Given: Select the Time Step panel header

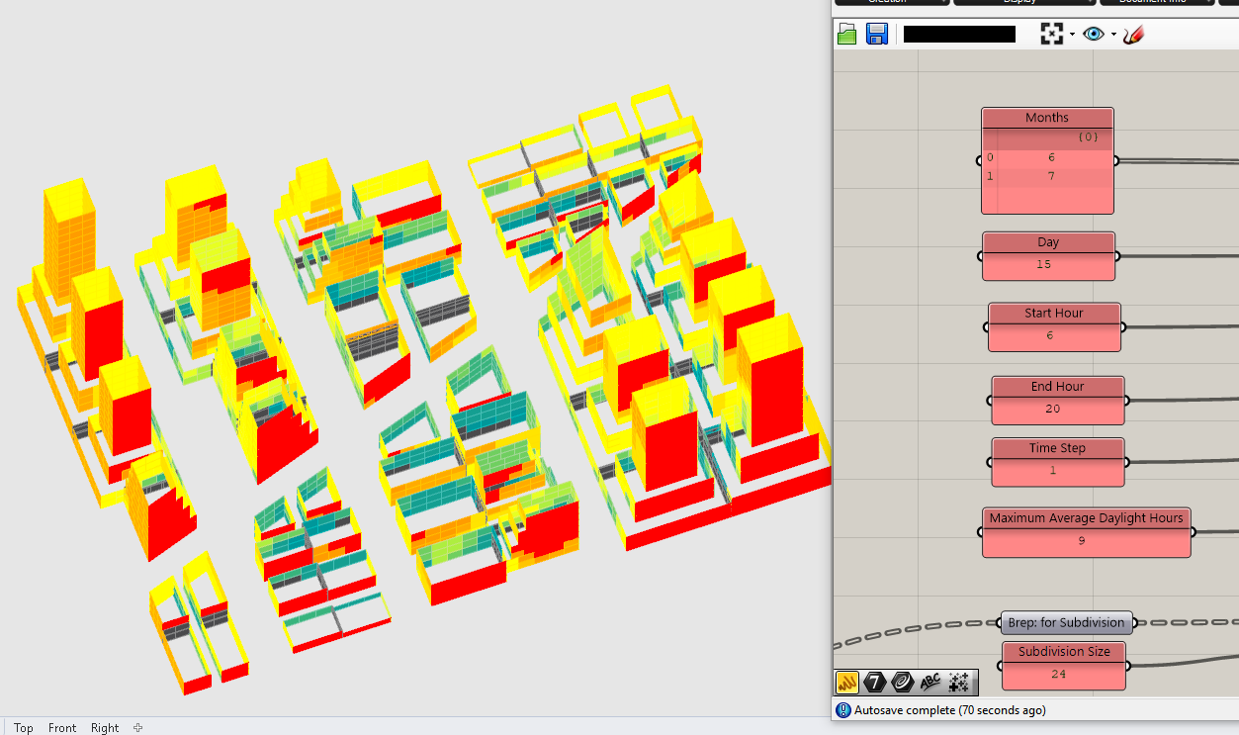Looking at the screenshot, I should [1058, 448].
